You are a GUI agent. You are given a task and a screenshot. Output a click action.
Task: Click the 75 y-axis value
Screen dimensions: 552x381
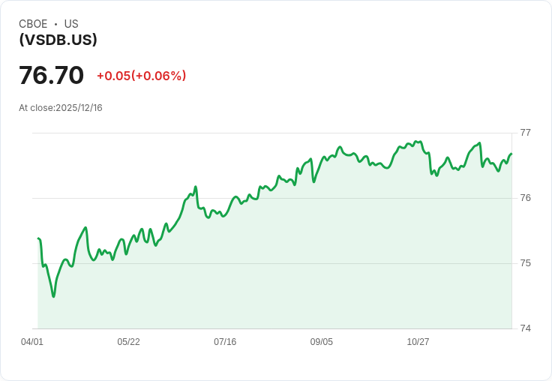[525, 263]
